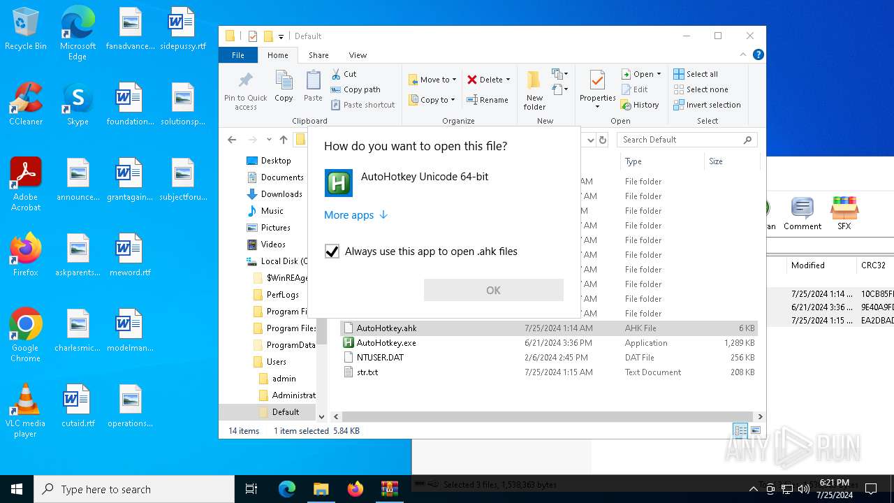This screenshot has width=894, height=503.
Task: Click the History icon in Open group
Action: point(626,105)
